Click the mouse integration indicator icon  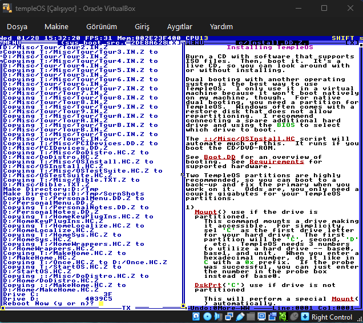[x=295, y=317]
